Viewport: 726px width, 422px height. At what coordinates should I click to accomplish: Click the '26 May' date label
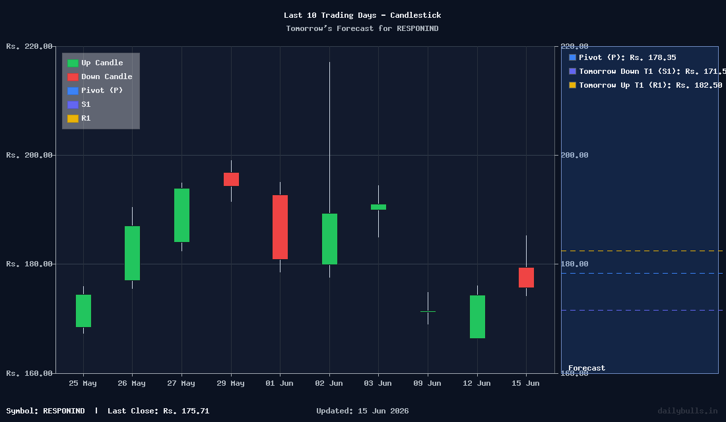coord(131,384)
